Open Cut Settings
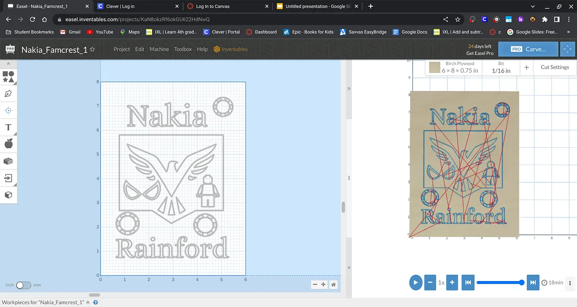 pos(554,67)
